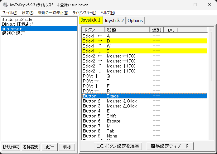Select the Stick2 → Mouse →(70) row

click(145, 61)
